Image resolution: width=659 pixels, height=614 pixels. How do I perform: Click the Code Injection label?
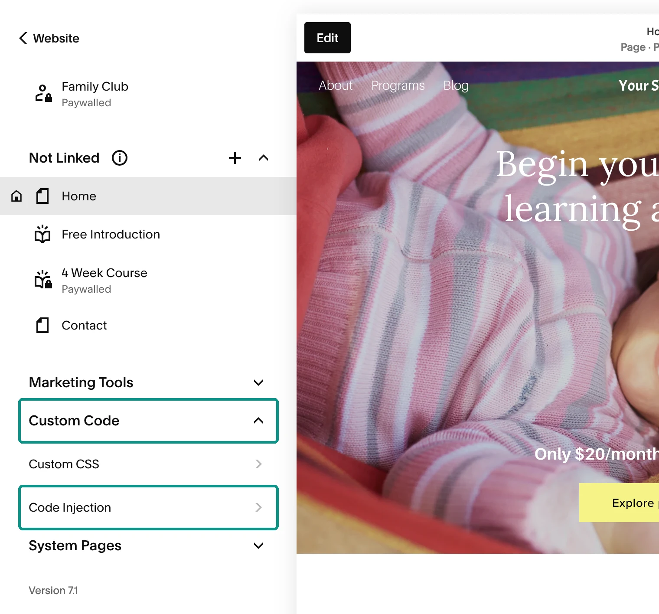coord(70,507)
